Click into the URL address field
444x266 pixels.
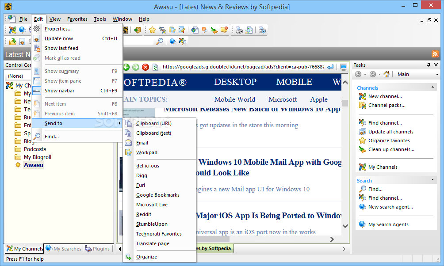tap(243, 67)
